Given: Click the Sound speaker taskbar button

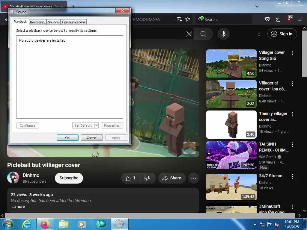Looking at the screenshot, I should click(119, 224).
